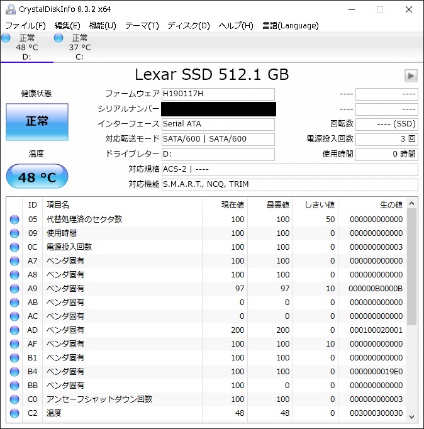Open the ディスク(D) menu
The height and width of the screenshot is (429, 424).
[189, 26]
